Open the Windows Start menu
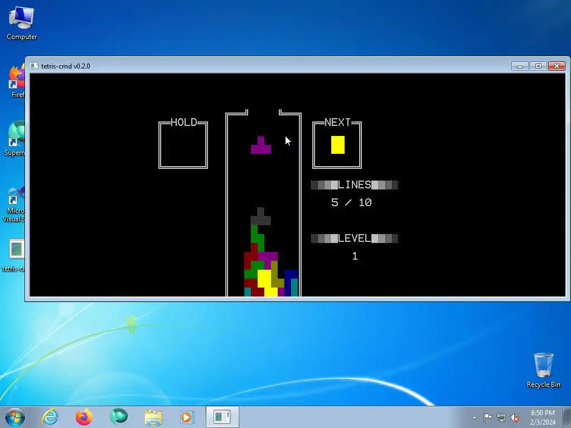This screenshot has width=571, height=428. [x=15, y=417]
